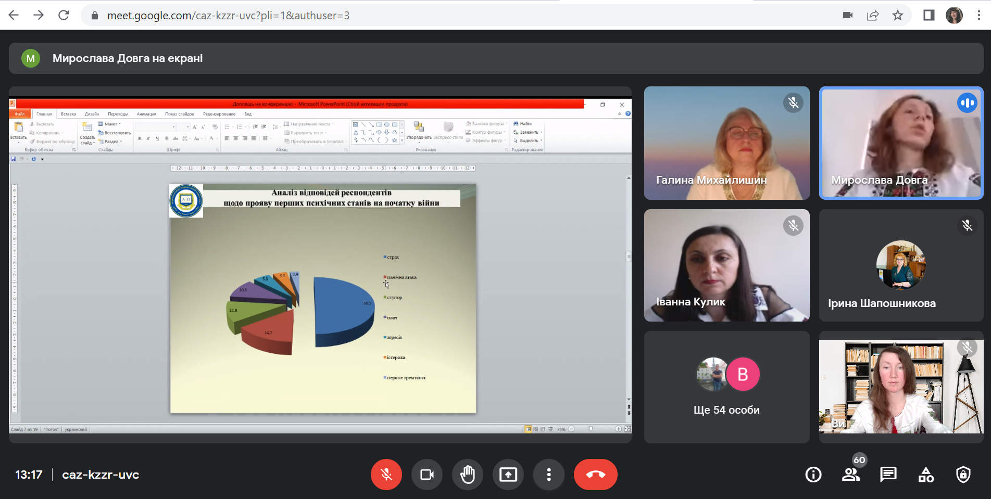This screenshot has height=499, width=991.
Task: Reload the Google Meet page
Action: pyautogui.click(x=64, y=16)
